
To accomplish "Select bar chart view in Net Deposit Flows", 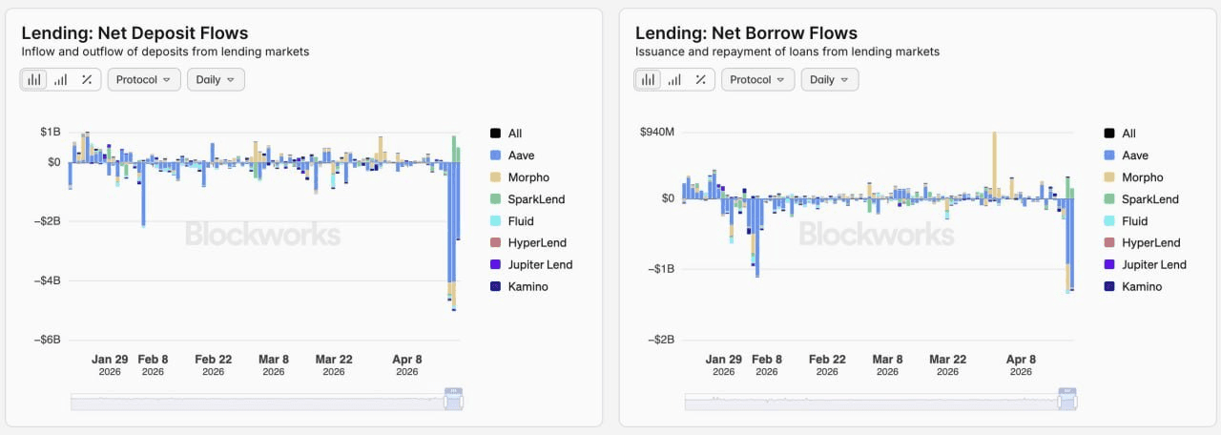I will (x=34, y=79).
